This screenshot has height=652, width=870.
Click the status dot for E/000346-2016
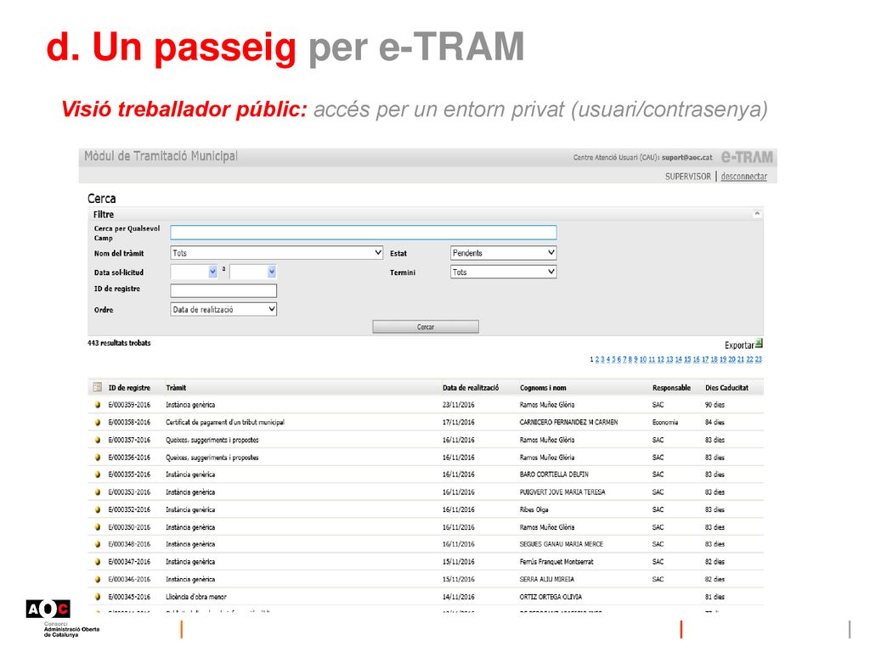tap(98, 579)
